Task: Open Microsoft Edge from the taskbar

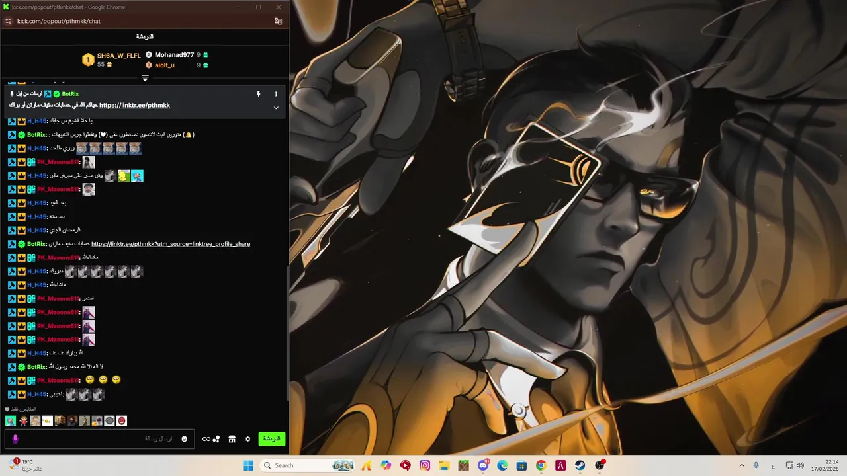Action: click(502, 465)
